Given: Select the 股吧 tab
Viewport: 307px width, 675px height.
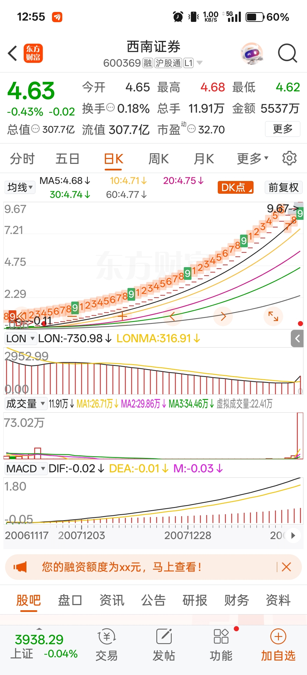Looking at the screenshot, I should point(28,600).
